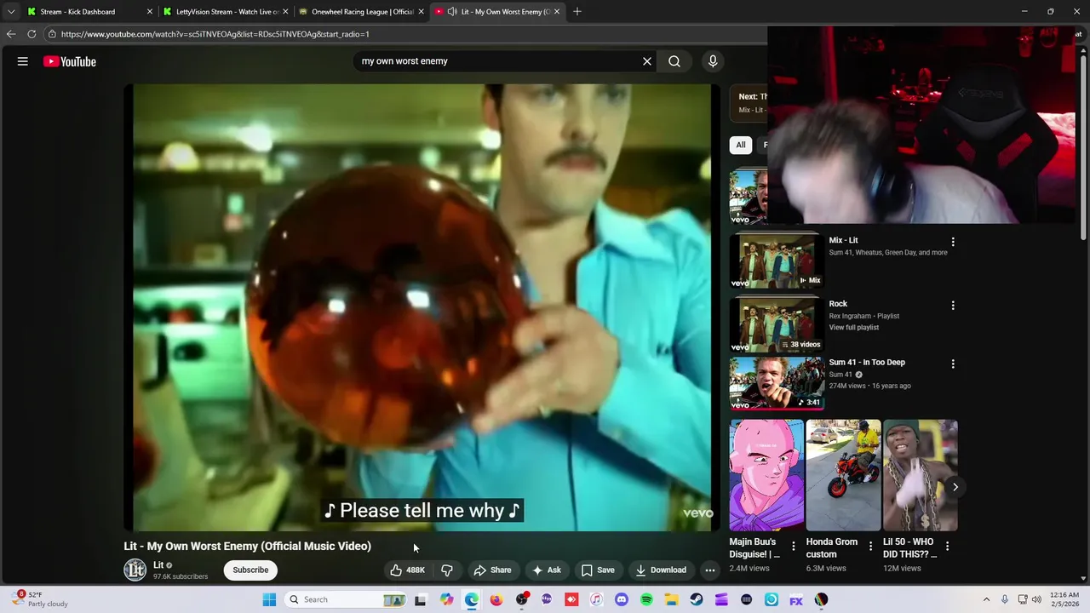Open Spotify from taskbar
1090x613 pixels.
coord(646,599)
